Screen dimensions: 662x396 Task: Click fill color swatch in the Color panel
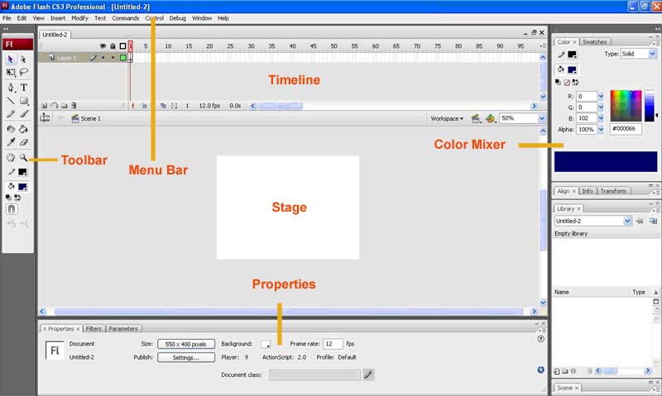click(x=572, y=69)
